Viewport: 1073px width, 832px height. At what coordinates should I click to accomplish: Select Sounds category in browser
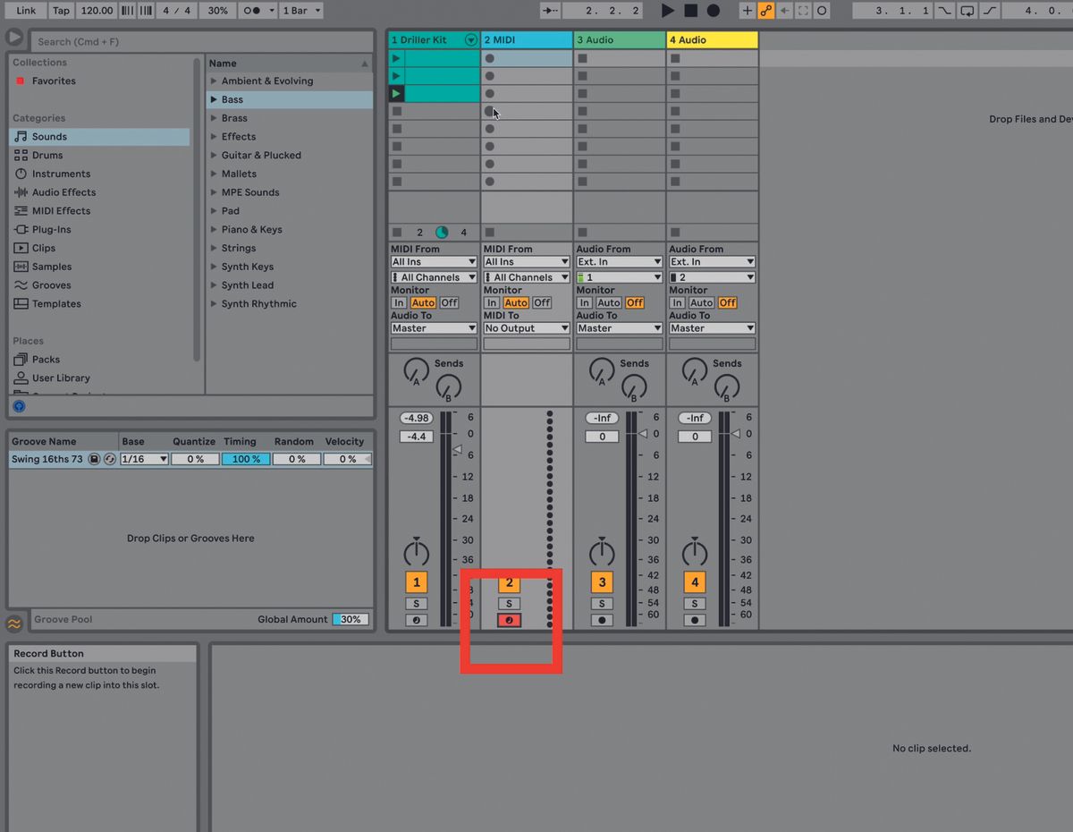[x=99, y=137]
